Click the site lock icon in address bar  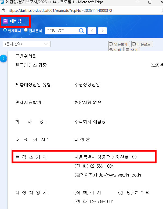pos(3,10)
